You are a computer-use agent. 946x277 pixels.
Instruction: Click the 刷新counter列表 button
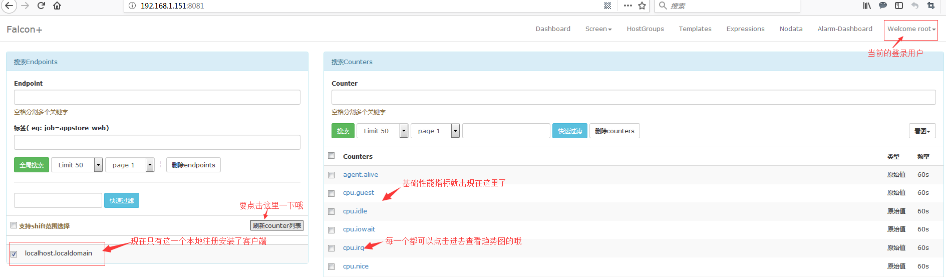click(x=277, y=226)
